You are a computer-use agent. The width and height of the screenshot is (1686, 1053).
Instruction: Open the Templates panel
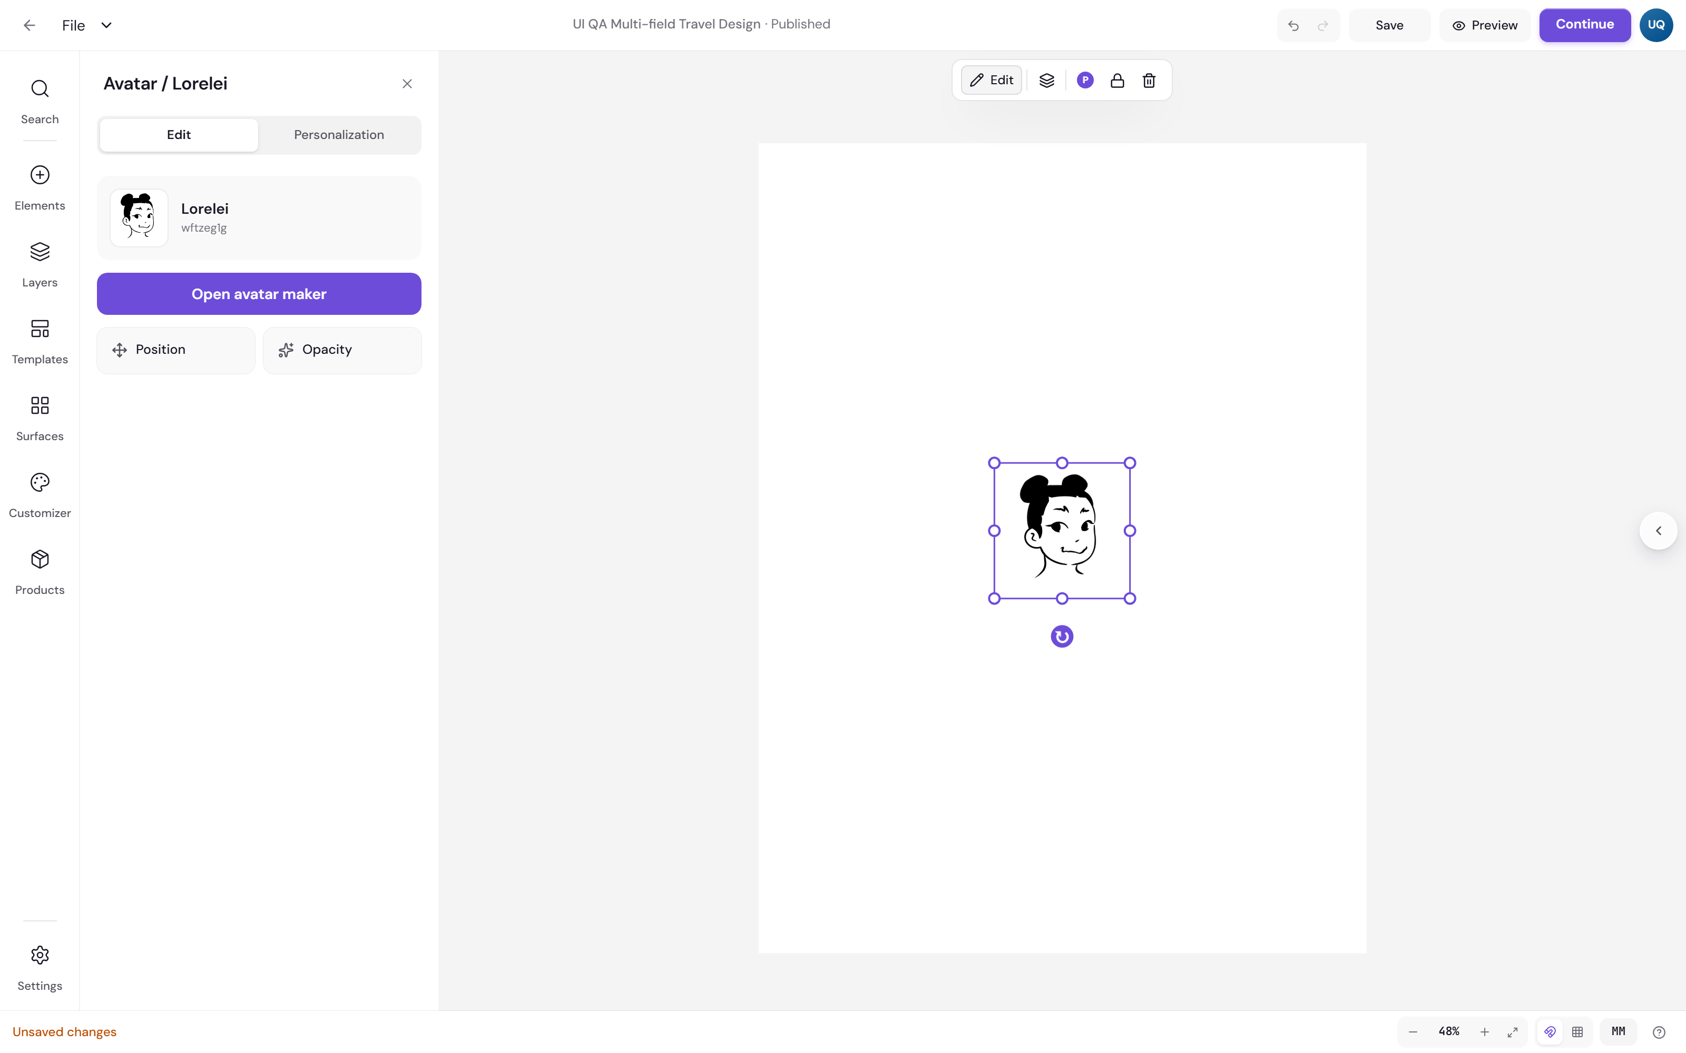40,342
